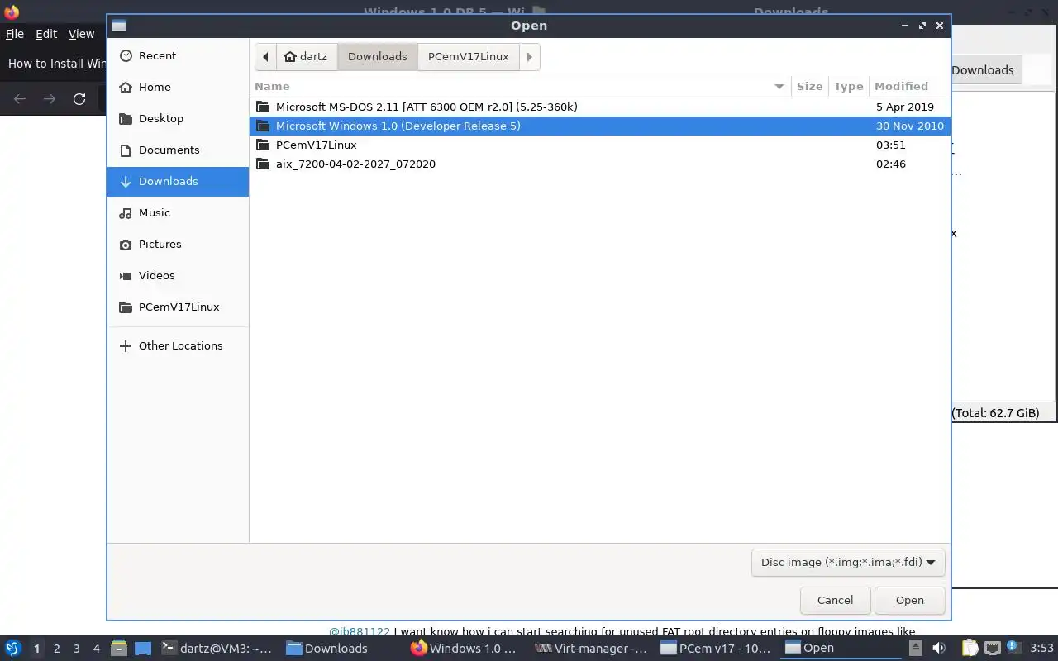Screen dimensions: 1058x661
Task: Click the Pictures camera icon in sidebar
Action: [x=126, y=244]
